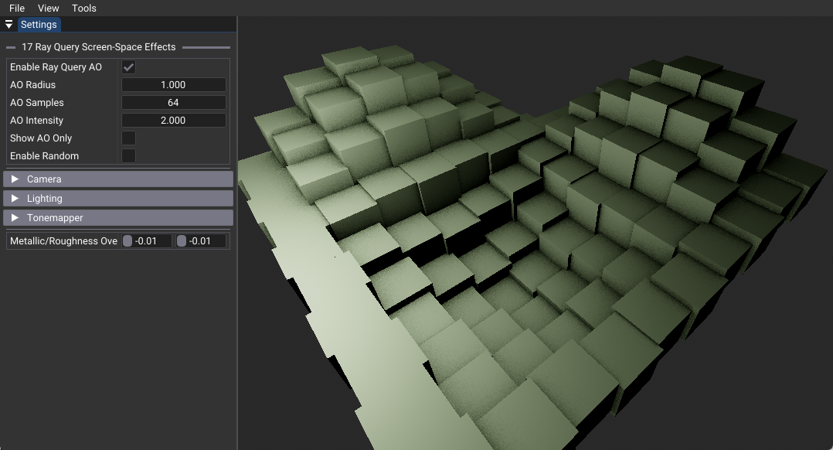Click the AO Intensity label
Viewport: 833px width, 450px height.
click(x=36, y=121)
